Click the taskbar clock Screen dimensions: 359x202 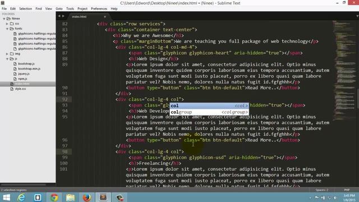tap(349, 198)
